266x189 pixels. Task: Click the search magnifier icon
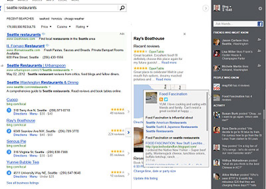point(122,8)
